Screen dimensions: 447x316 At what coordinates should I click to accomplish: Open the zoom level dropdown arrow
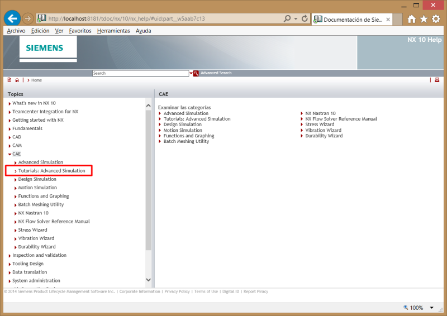(431, 308)
